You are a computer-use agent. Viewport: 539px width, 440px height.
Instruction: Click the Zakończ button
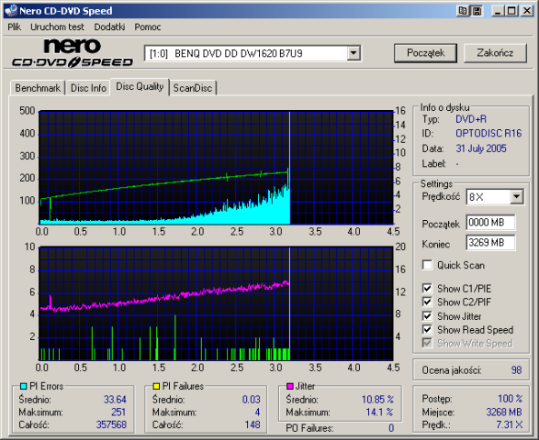pos(495,53)
